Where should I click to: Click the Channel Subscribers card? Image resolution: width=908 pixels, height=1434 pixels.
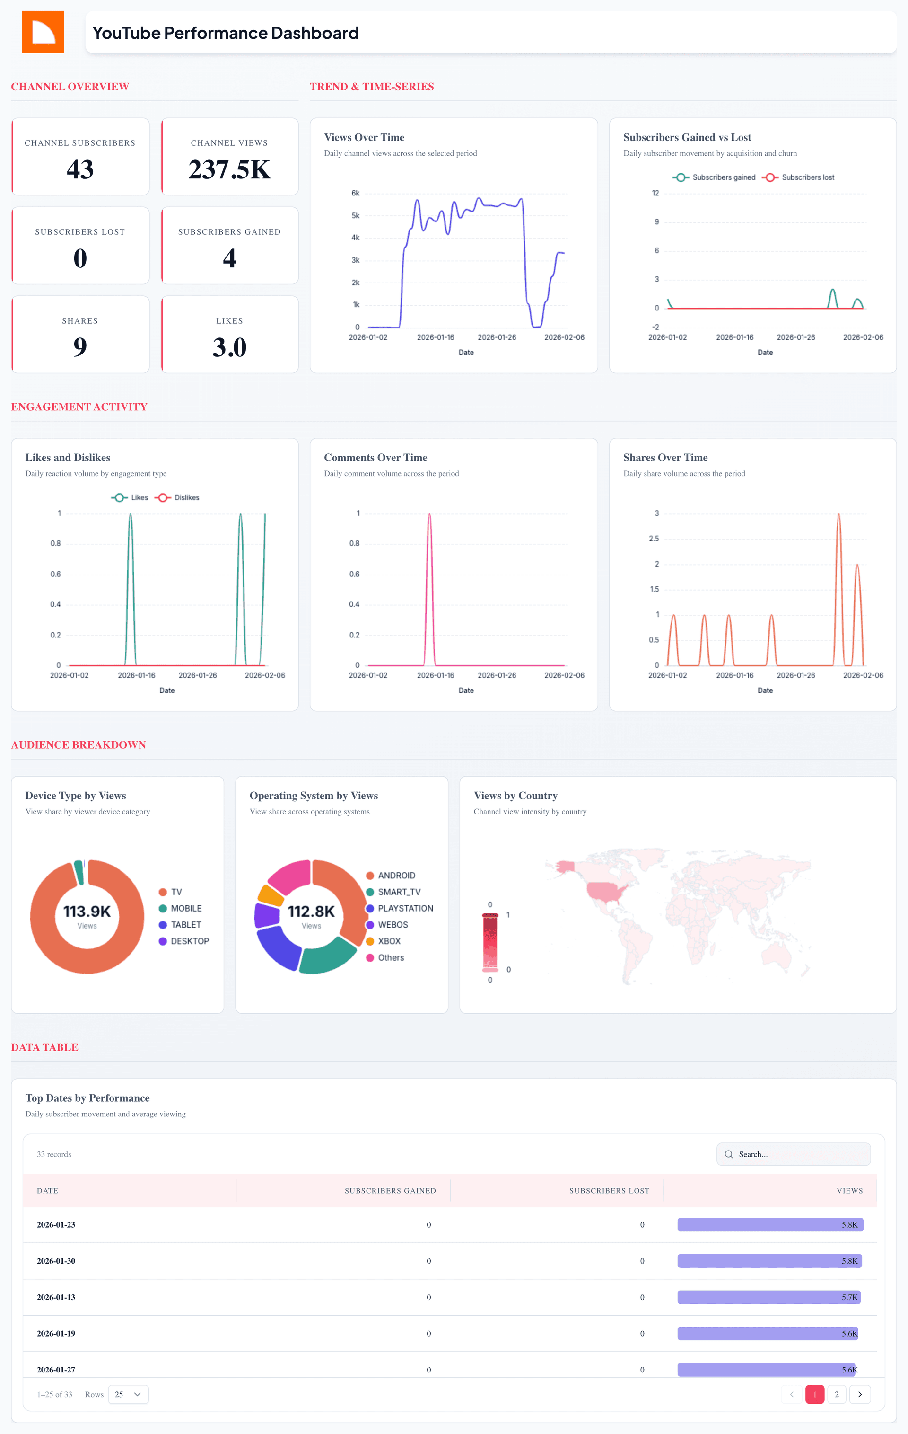(80, 157)
